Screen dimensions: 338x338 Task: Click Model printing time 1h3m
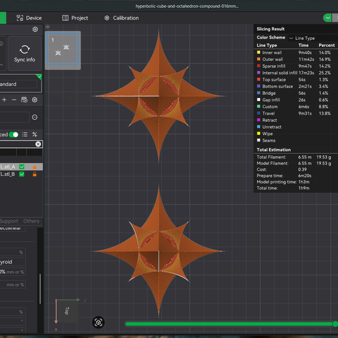304,182
